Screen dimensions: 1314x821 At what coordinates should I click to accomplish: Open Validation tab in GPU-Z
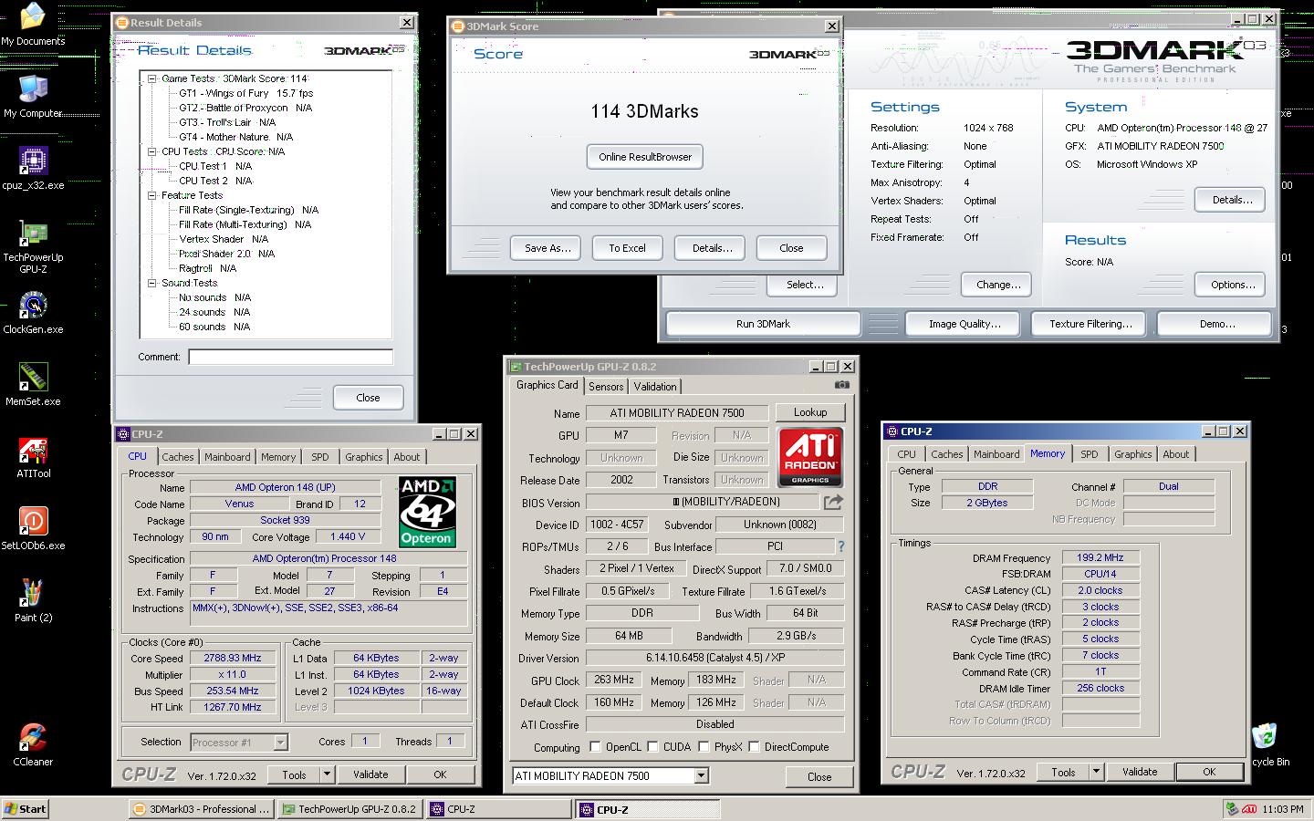(x=655, y=387)
